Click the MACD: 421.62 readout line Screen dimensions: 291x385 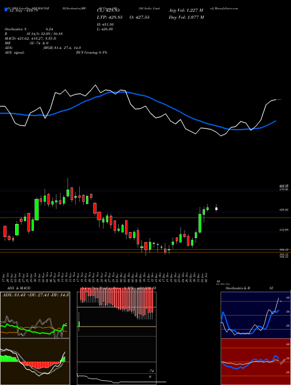[x=30, y=38]
